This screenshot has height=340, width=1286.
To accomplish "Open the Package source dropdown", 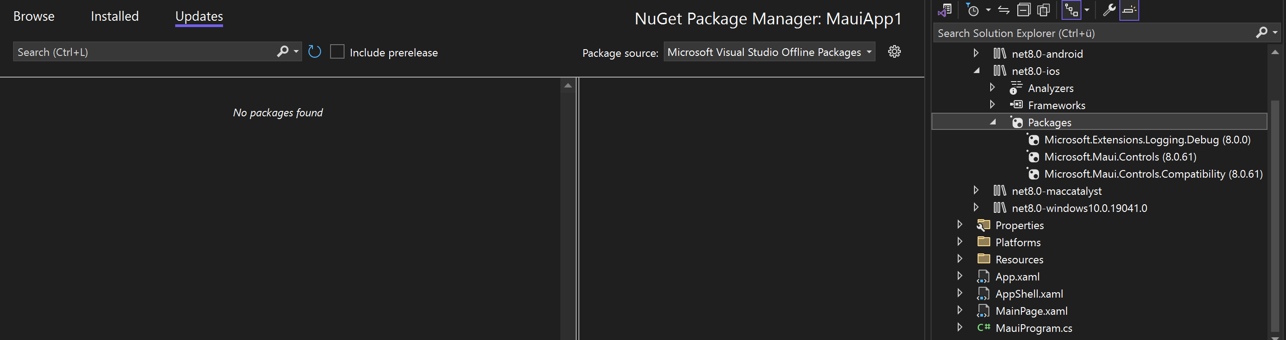I will [x=769, y=52].
